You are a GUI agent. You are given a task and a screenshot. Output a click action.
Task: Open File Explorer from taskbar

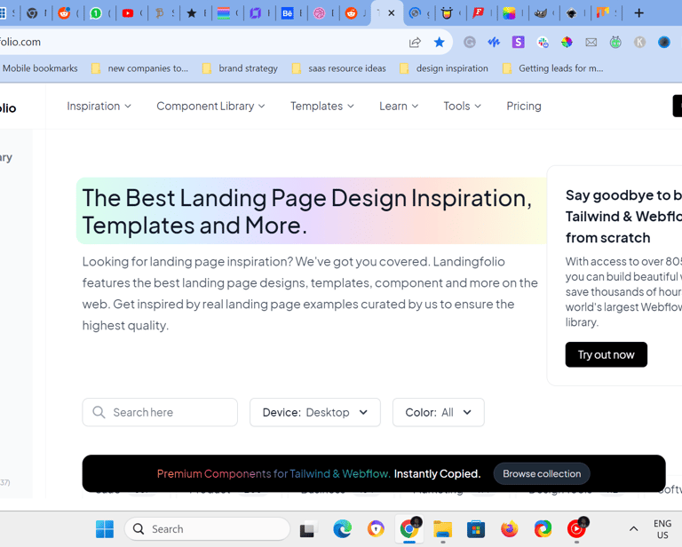(443, 529)
